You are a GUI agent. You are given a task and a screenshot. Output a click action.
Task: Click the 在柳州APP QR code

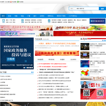(100, 93)
